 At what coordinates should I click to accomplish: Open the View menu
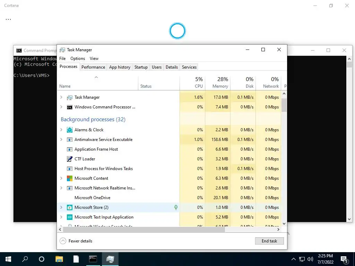(x=94, y=59)
